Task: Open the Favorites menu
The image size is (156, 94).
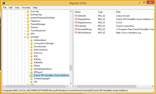Action: tap(26, 8)
